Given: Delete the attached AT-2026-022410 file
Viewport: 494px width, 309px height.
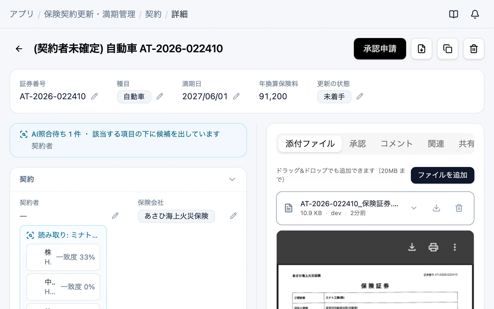Looking at the screenshot, I should (x=459, y=208).
